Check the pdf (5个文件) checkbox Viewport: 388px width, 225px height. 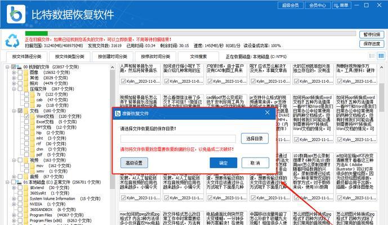coord(26,155)
